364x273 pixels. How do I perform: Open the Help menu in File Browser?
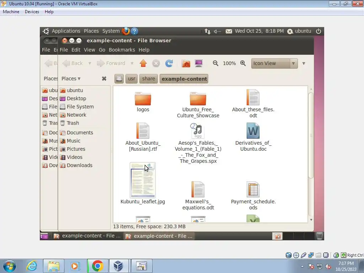[x=144, y=50]
